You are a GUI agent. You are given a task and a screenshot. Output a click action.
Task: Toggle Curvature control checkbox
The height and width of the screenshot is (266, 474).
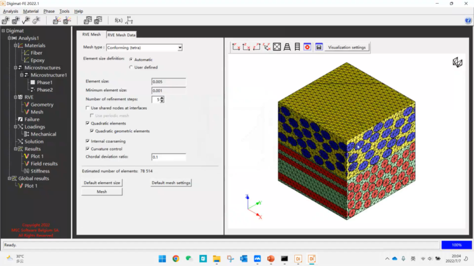[88, 148]
